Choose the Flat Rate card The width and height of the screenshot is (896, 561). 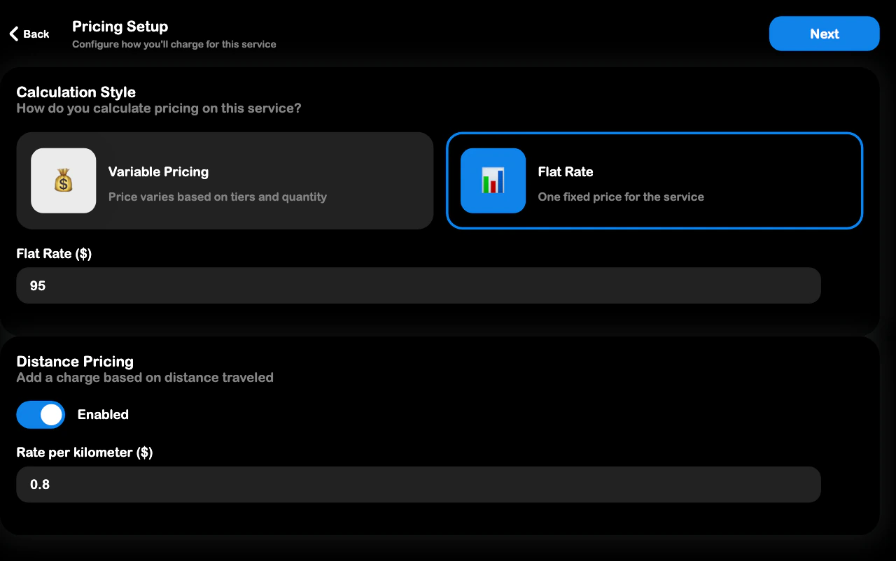click(654, 180)
